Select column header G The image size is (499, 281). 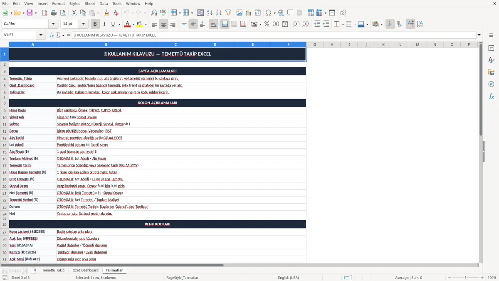click(315, 45)
